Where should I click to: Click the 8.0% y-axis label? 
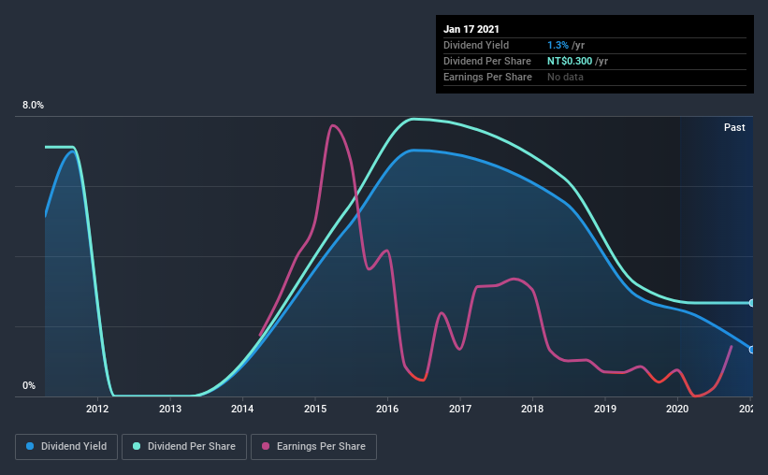click(x=33, y=106)
